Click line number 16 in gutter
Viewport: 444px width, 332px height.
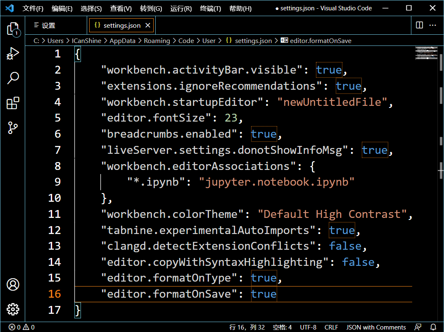[55, 294]
